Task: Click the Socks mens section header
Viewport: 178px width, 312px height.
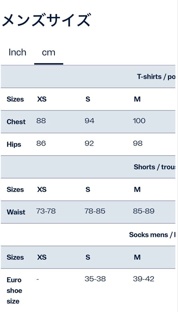Action: tap(152, 235)
